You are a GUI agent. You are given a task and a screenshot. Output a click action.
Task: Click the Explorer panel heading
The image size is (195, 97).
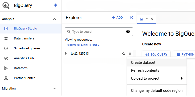click(x=74, y=18)
